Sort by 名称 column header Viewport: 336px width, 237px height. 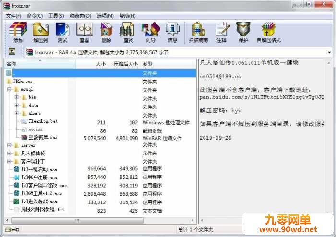point(40,64)
